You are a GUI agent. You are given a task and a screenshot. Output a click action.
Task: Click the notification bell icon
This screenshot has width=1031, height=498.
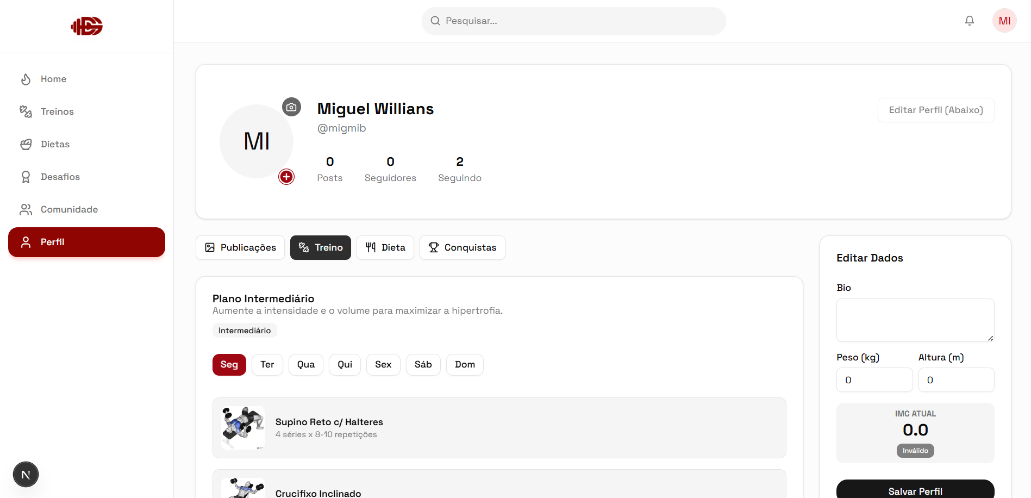pos(969,20)
